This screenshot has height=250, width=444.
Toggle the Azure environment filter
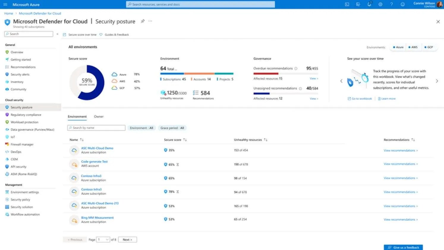tap(398, 47)
